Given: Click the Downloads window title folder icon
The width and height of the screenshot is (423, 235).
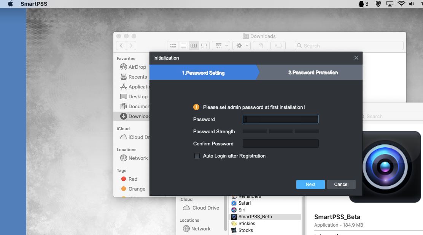Looking at the screenshot, I should click(x=245, y=36).
